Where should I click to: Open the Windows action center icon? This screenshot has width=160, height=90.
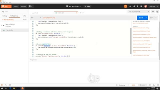(x=157, y=88)
